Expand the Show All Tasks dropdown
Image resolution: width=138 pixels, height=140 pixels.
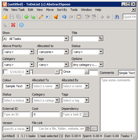click(x=66, y=39)
